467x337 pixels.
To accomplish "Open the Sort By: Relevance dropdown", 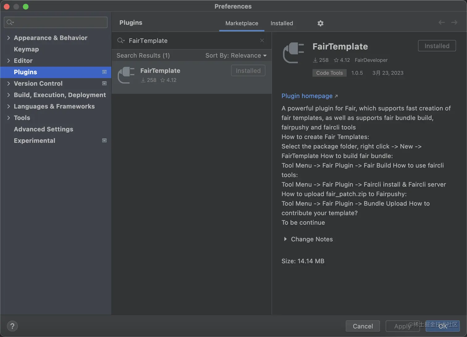I will click(x=236, y=55).
